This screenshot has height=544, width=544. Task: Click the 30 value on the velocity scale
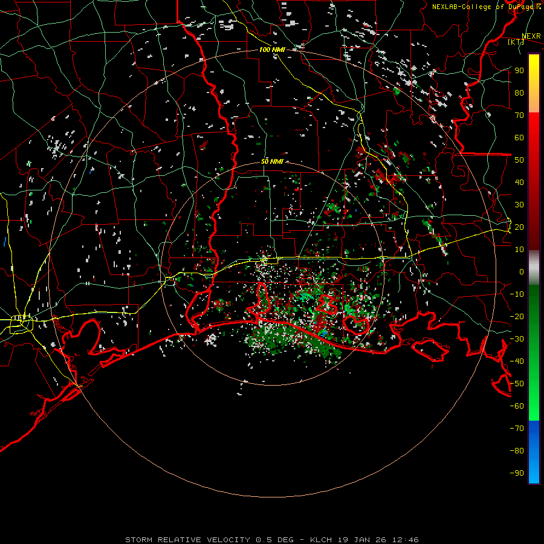tap(519, 205)
